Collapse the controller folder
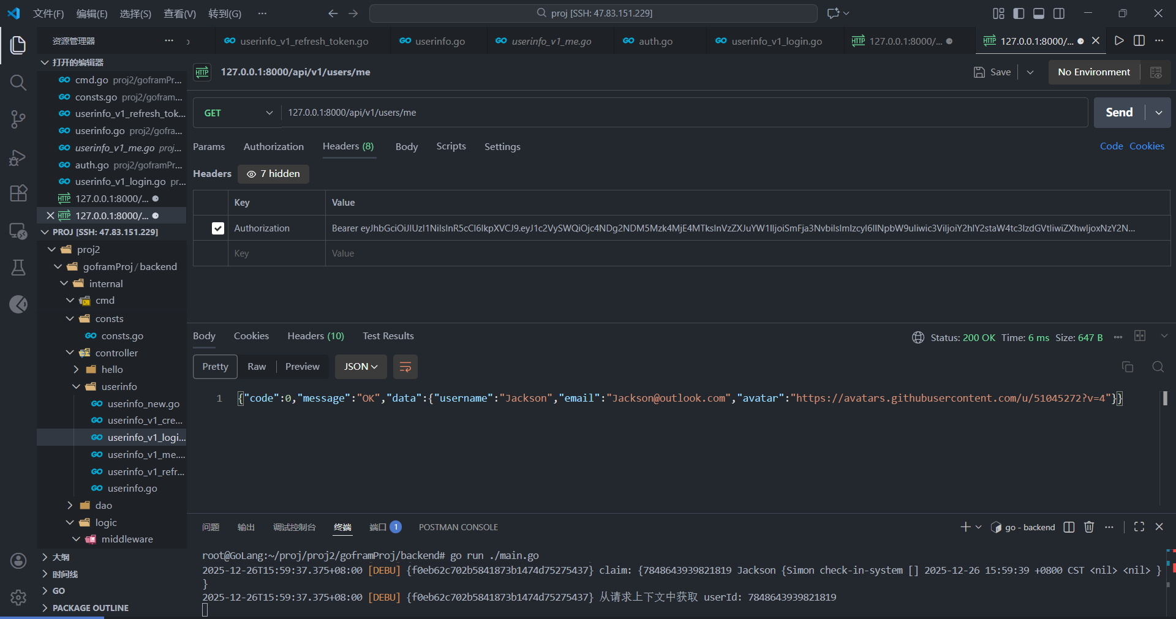The width and height of the screenshot is (1176, 619). coord(116,353)
